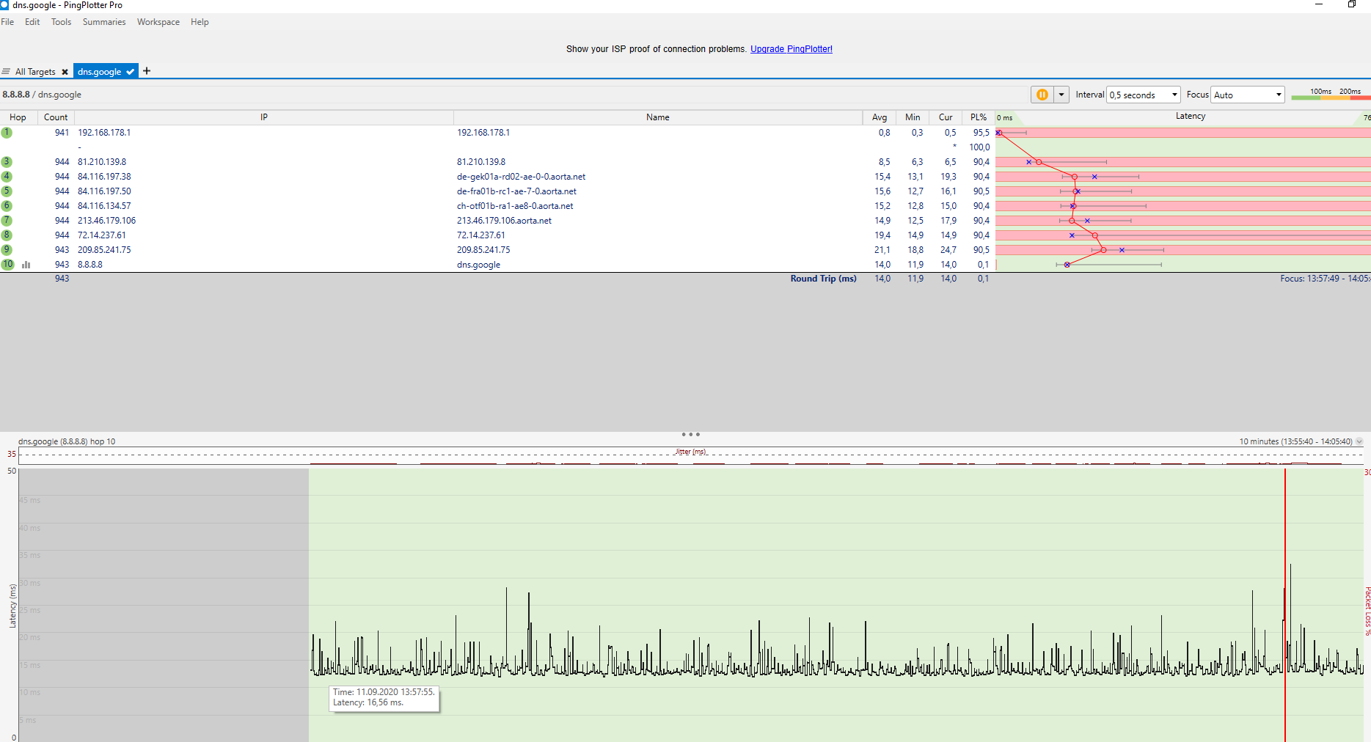Viewport: 1371px width, 742px height.
Task: Select the hop 9 green circle icon
Action: pyautogui.click(x=7, y=250)
